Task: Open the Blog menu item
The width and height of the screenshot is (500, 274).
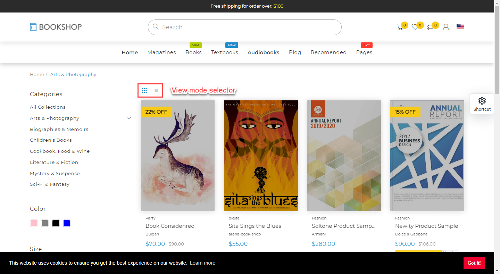Action: pyautogui.click(x=295, y=52)
